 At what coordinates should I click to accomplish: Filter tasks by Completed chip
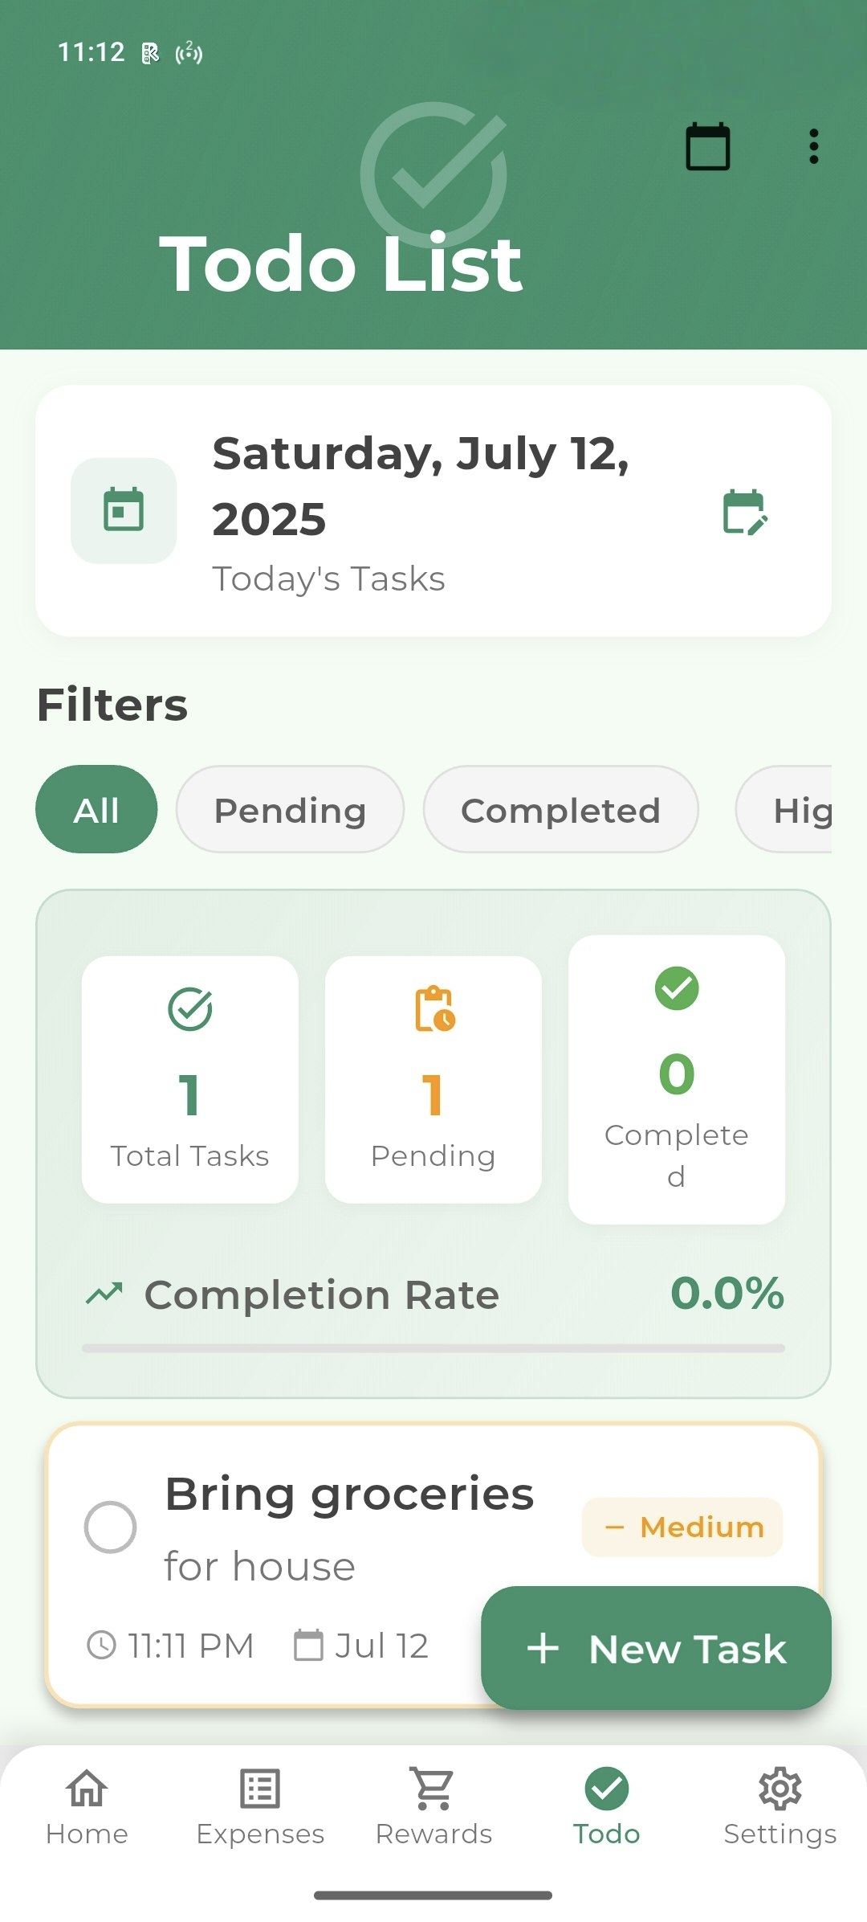click(560, 809)
